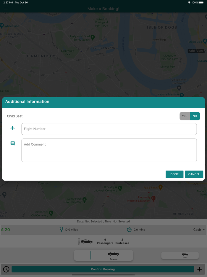Click the 'SURREY QUAYS' map label
207x277 pixels.
tap(104, 48)
